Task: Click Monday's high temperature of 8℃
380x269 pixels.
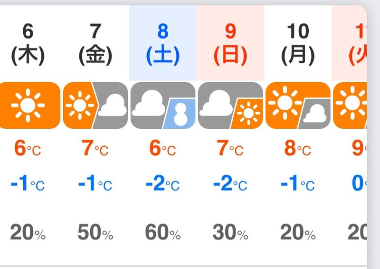Action: [x=298, y=149]
